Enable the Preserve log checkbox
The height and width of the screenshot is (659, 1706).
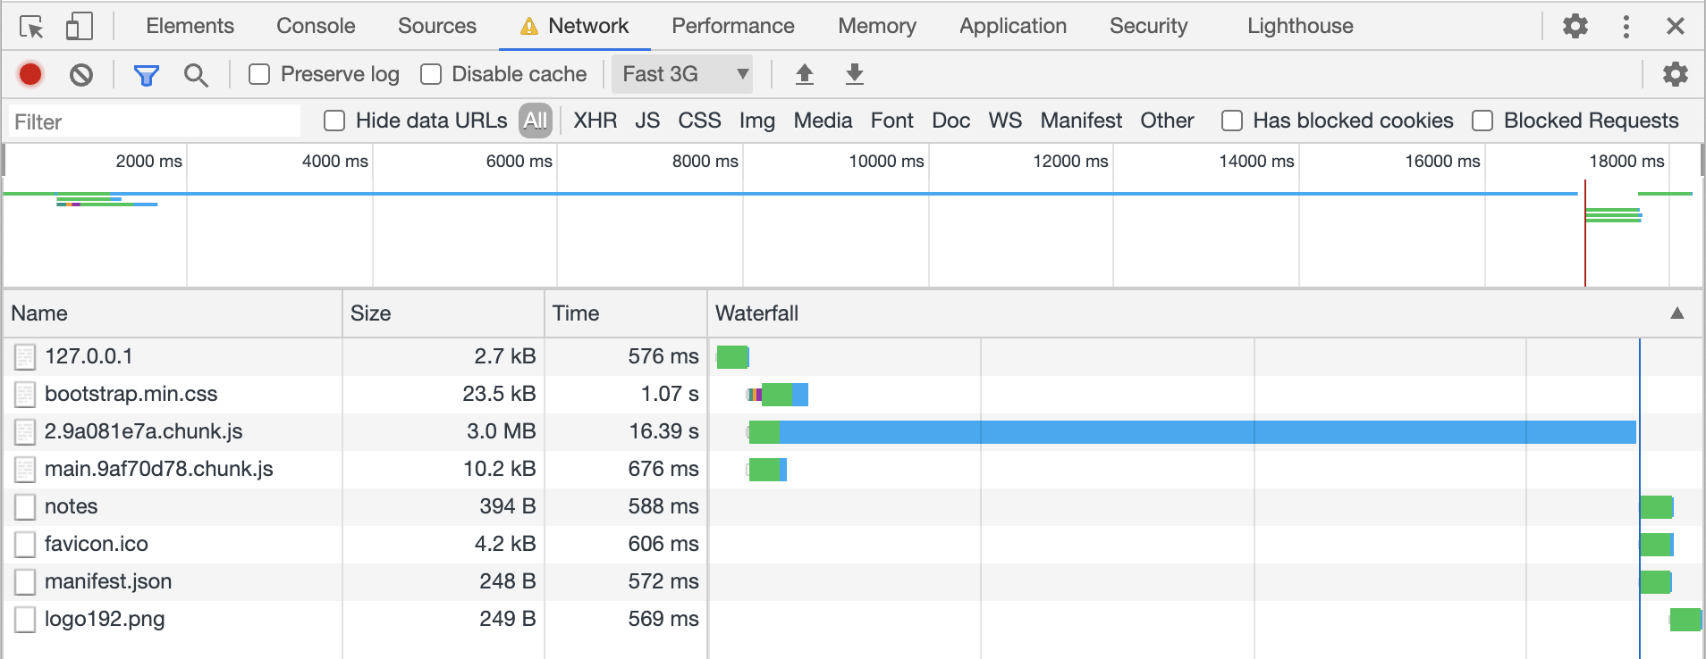click(259, 74)
